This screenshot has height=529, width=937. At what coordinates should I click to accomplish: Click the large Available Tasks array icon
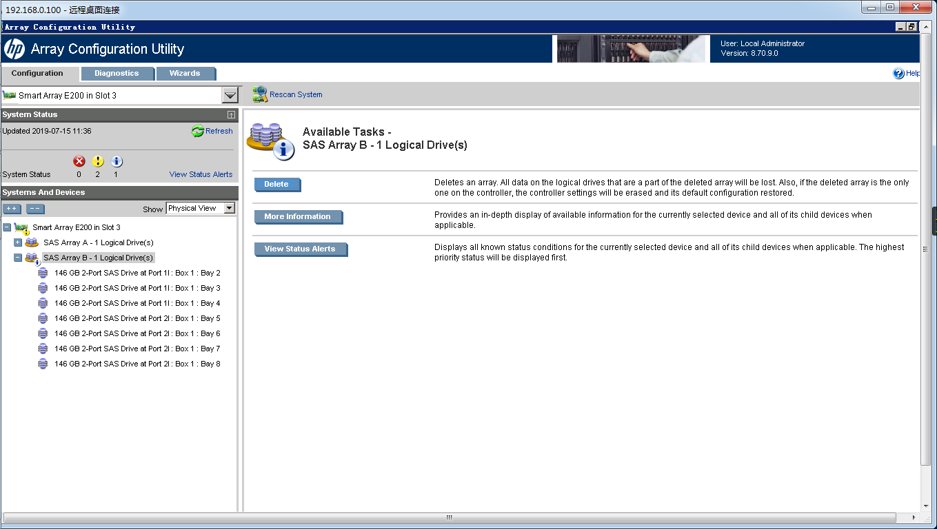[x=272, y=141]
